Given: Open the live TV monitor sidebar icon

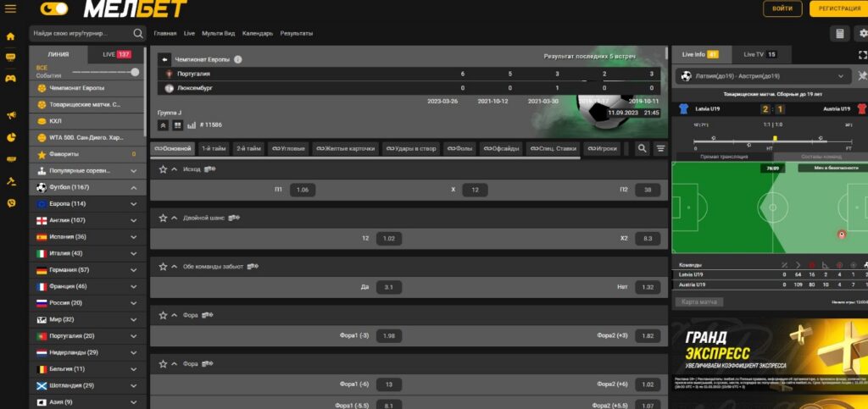Looking at the screenshot, I should tap(10, 57).
